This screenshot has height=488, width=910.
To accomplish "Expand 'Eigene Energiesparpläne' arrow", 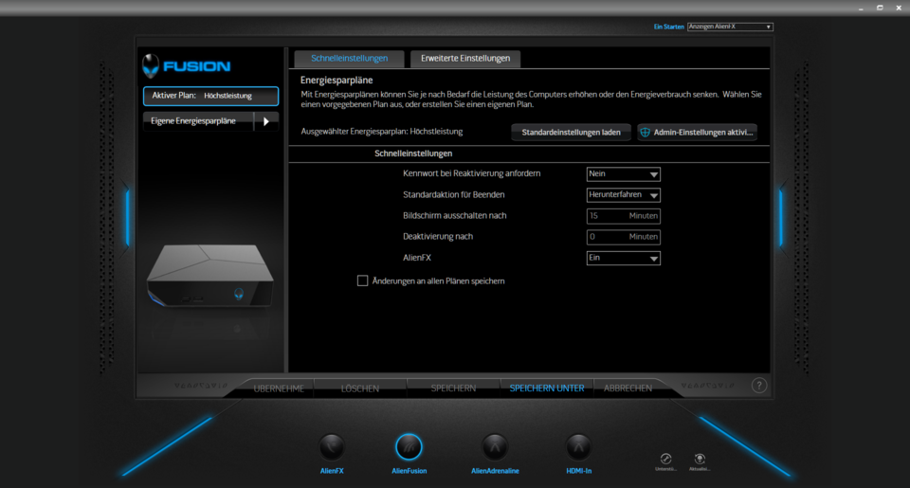I will click(x=266, y=121).
